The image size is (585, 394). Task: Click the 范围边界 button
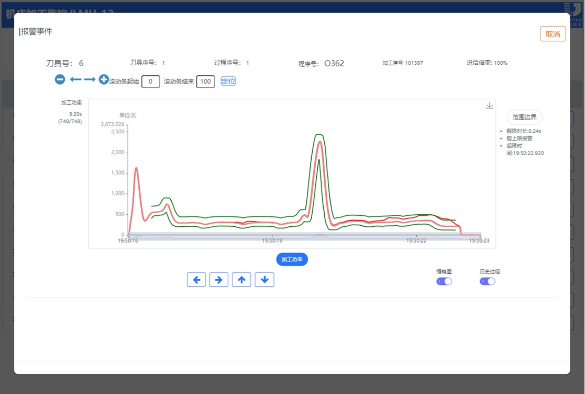click(525, 117)
